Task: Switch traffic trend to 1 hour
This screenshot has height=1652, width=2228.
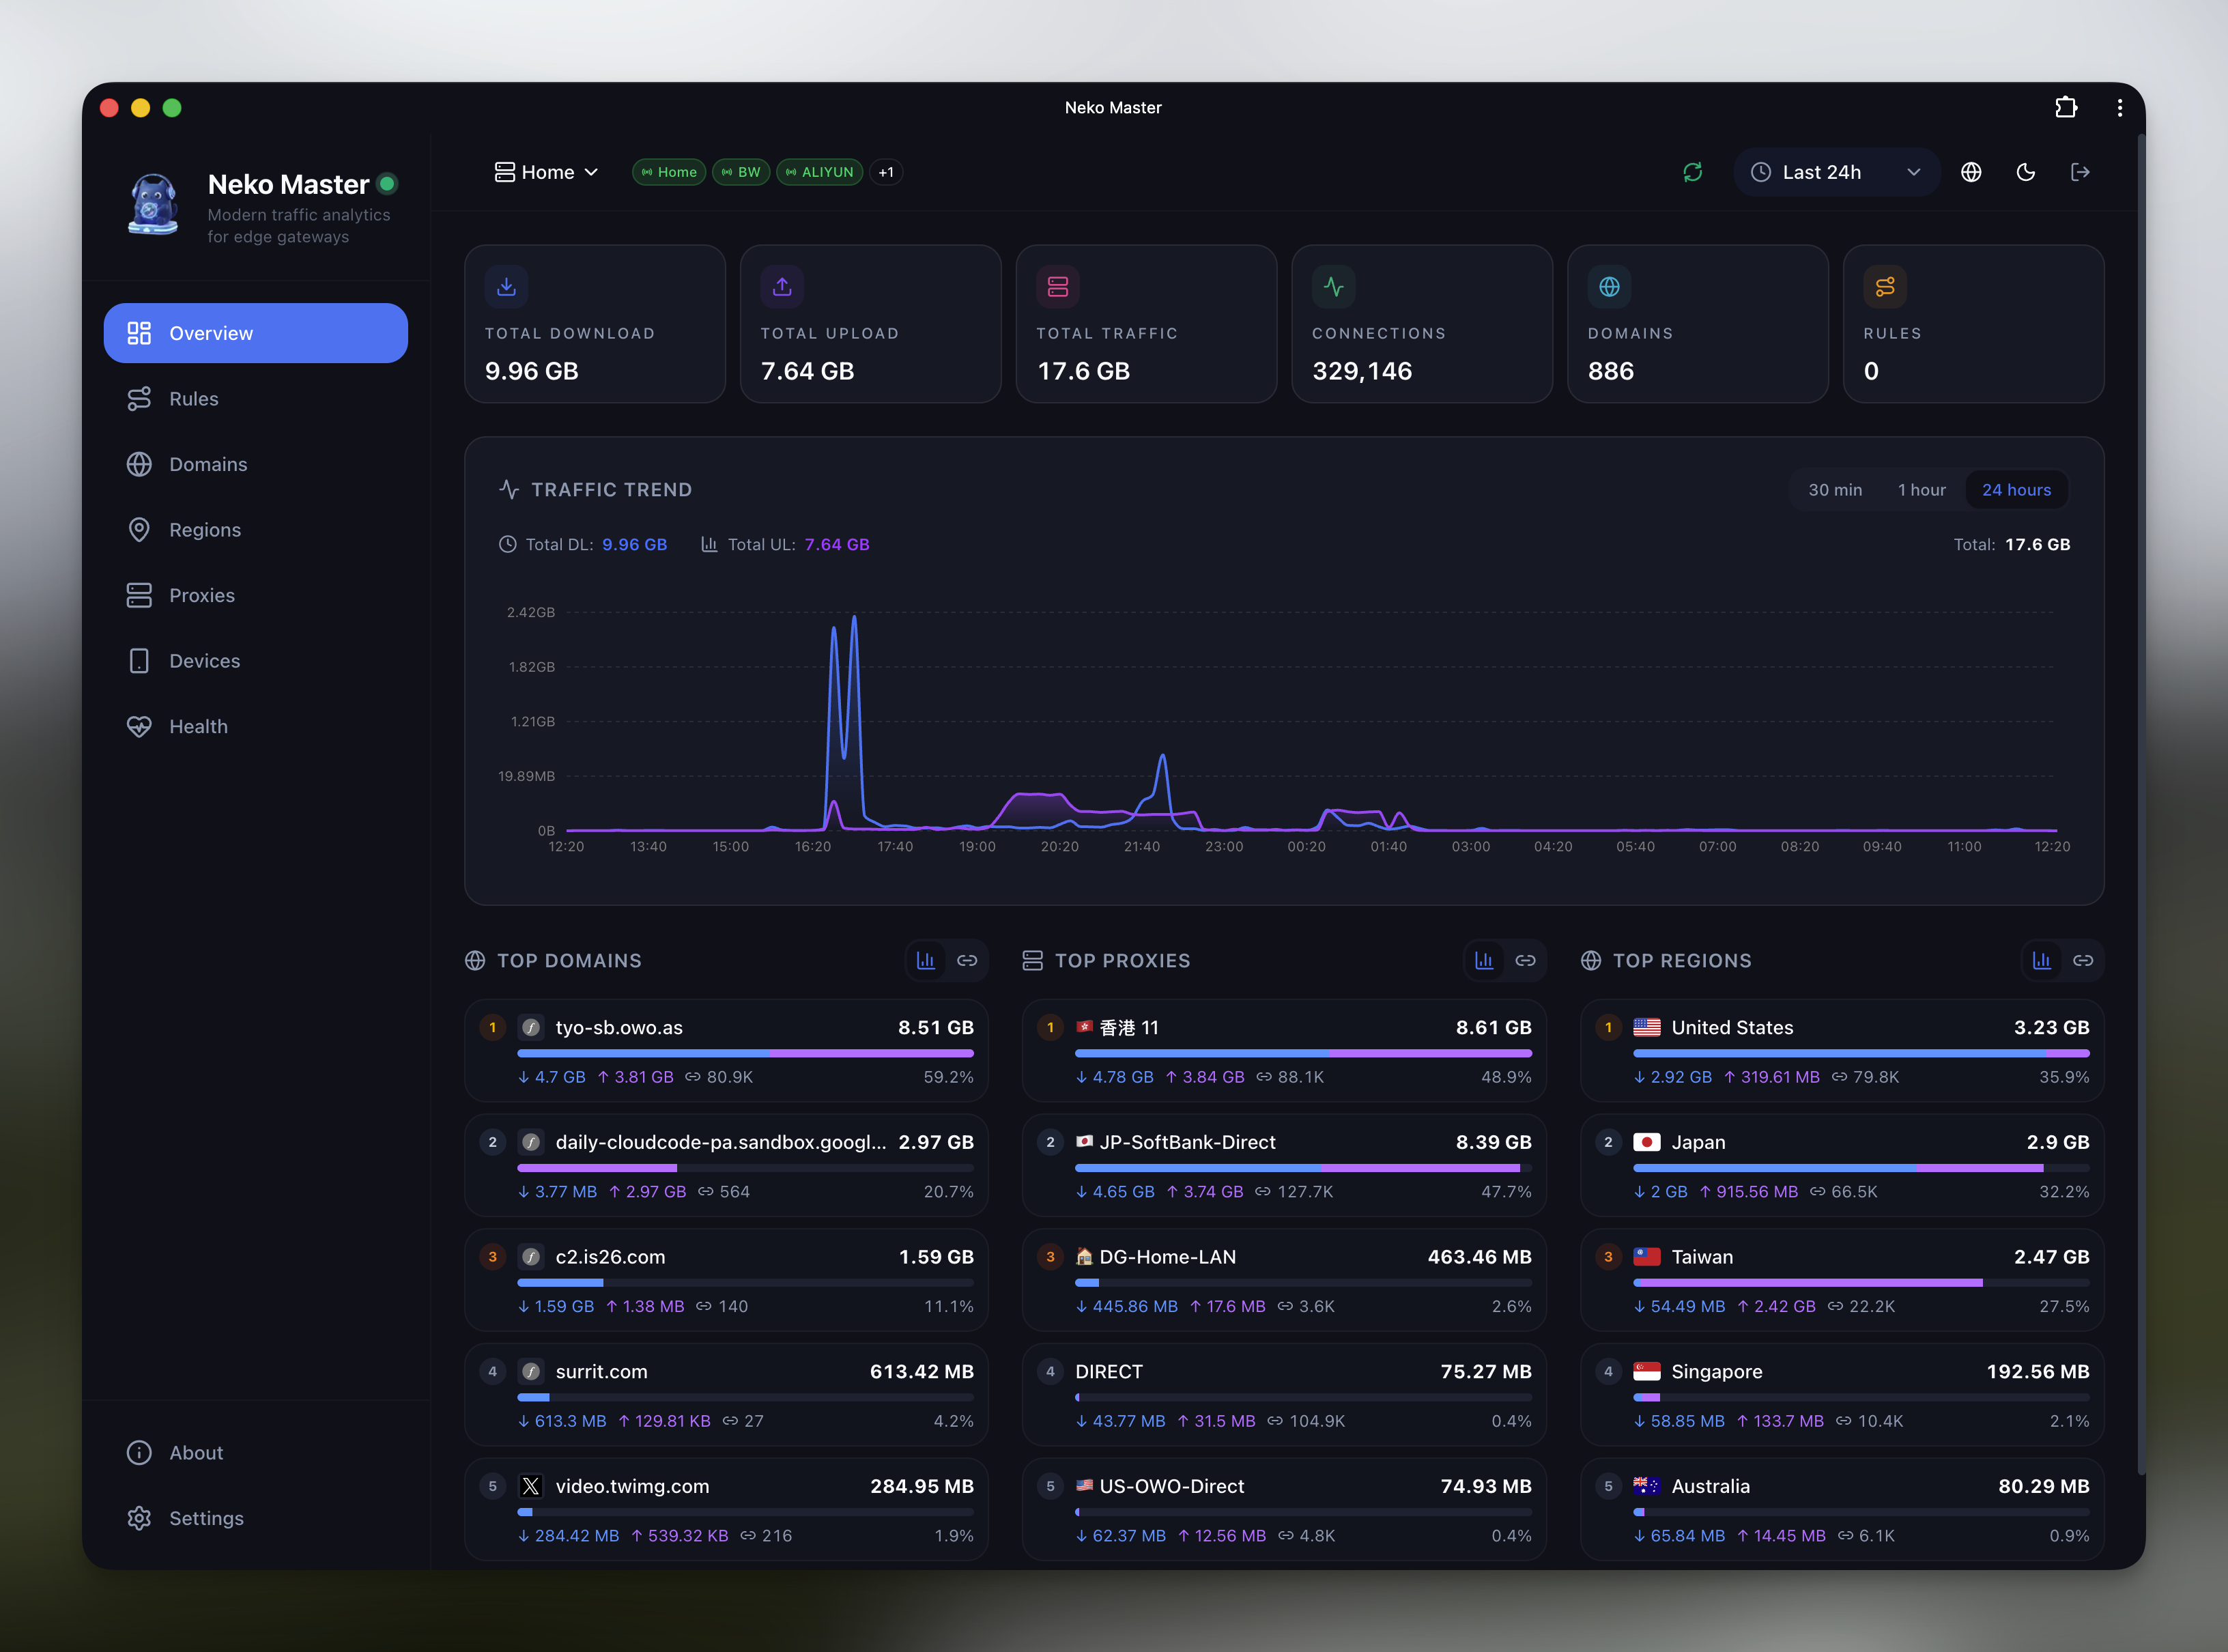Action: point(1921,490)
